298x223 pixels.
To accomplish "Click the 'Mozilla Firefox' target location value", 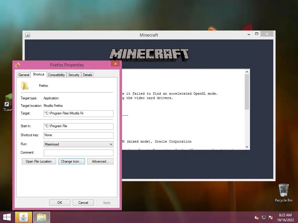I will click(53, 106).
